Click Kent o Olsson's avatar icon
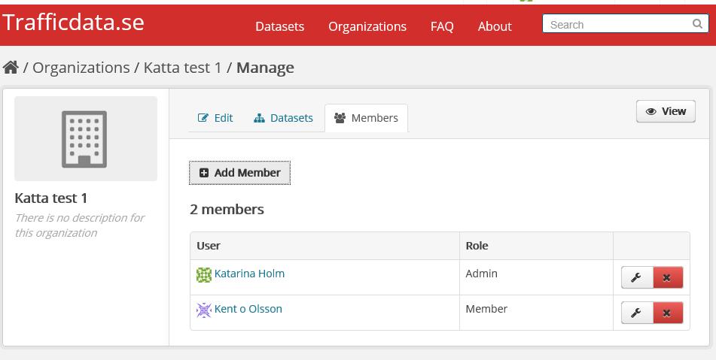716x360 pixels. click(x=204, y=310)
